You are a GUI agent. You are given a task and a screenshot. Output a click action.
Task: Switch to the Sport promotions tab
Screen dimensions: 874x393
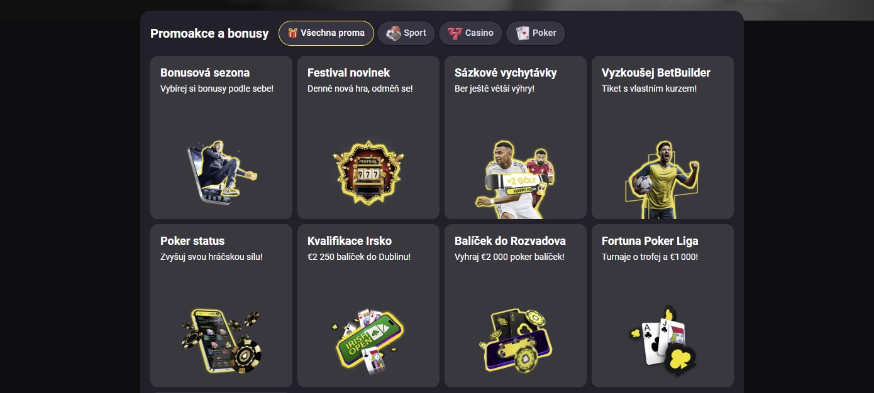[x=406, y=33]
